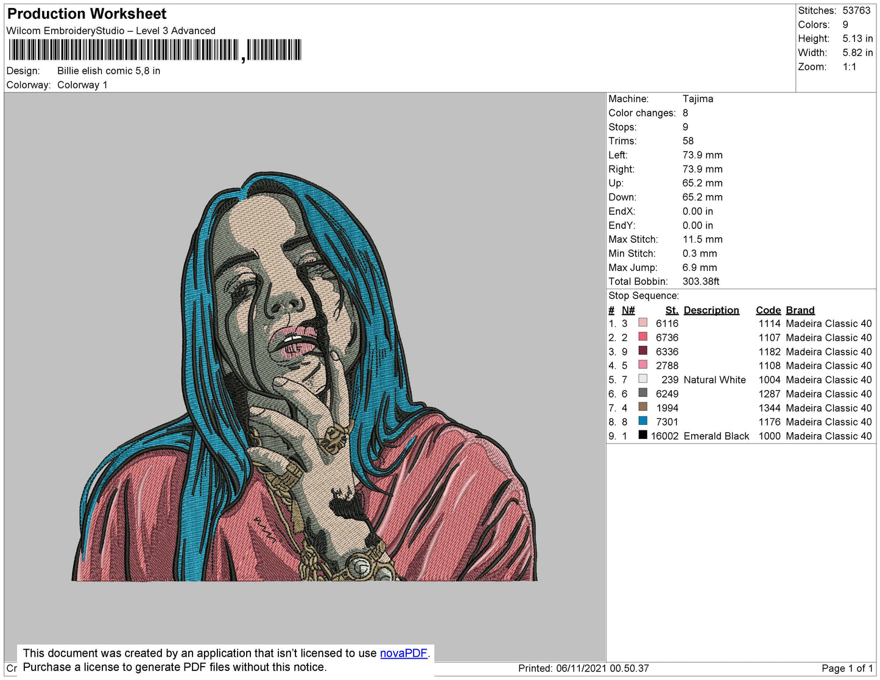Screen dimensions: 880x680
Task: Click the 'EndY:' label
Action: (622, 225)
